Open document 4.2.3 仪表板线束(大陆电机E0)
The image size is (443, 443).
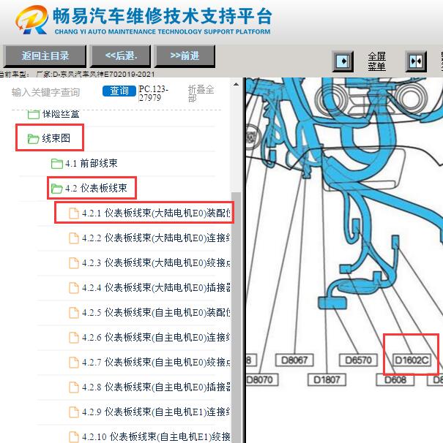pyautogui.click(x=150, y=262)
